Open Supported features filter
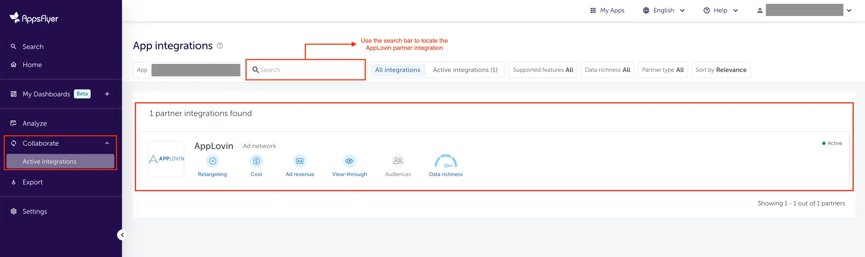Viewport: 865px width, 257px height. pyautogui.click(x=543, y=70)
